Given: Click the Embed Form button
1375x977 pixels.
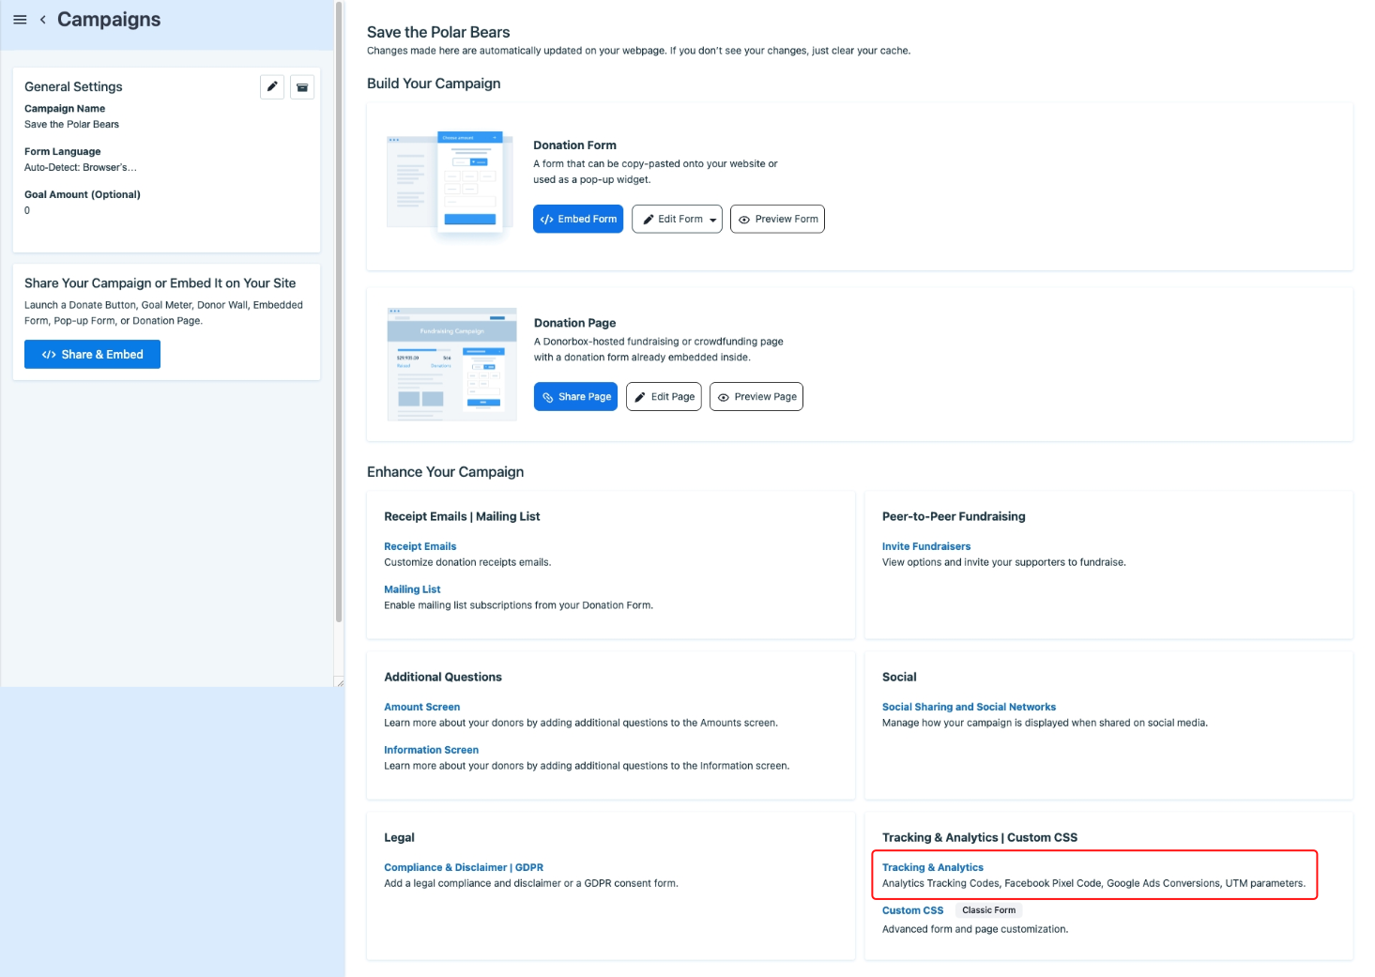Looking at the screenshot, I should point(578,219).
